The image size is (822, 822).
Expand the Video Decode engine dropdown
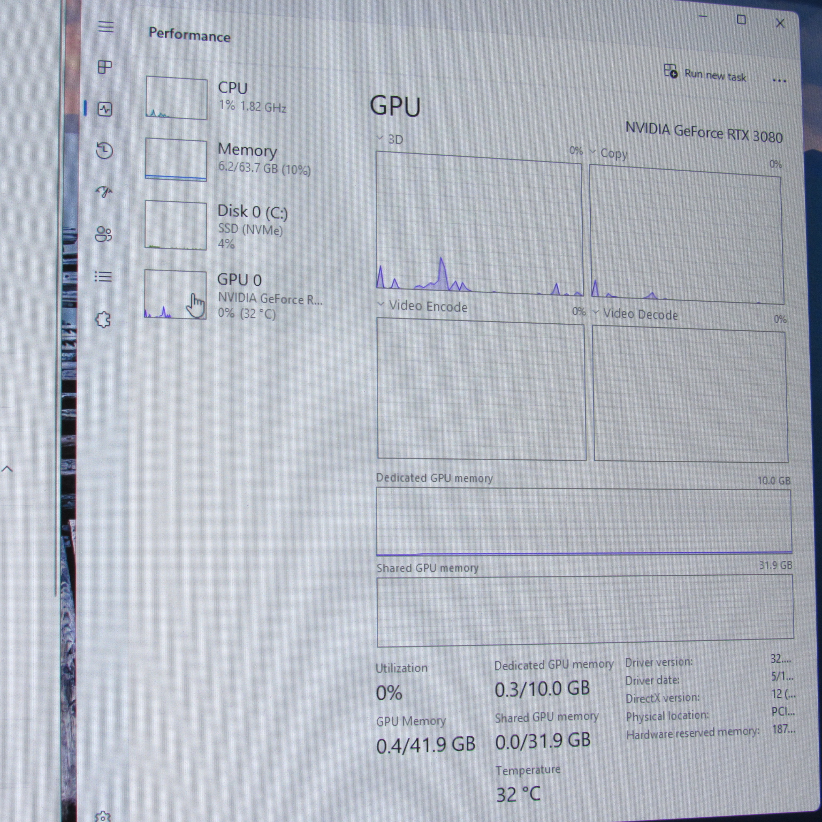pyautogui.click(x=635, y=314)
